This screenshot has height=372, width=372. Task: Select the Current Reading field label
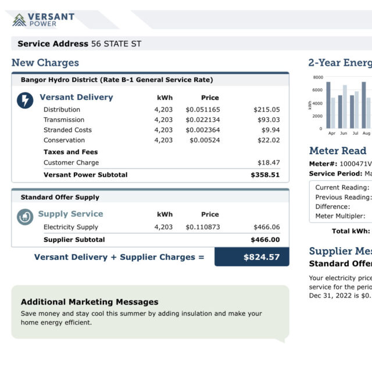coord(342,187)
